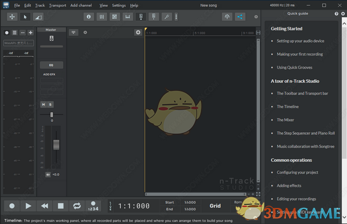Click the full-view expand icon at timeline corner

[259, 194]
